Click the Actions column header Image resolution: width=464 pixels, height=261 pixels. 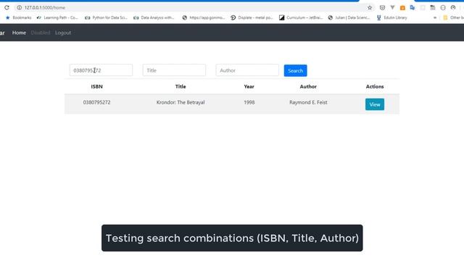pyautogui.click(x=375, y=87)
